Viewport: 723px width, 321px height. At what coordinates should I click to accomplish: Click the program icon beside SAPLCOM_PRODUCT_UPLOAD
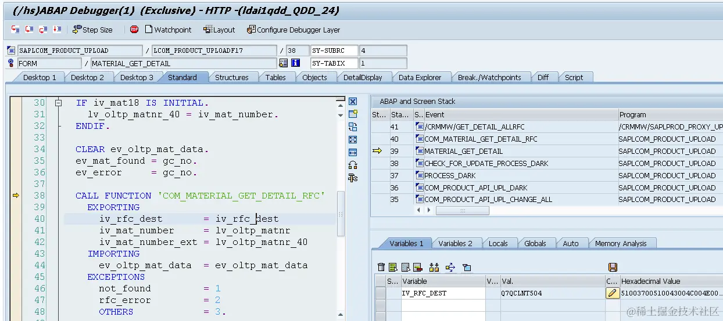[11, 51]
